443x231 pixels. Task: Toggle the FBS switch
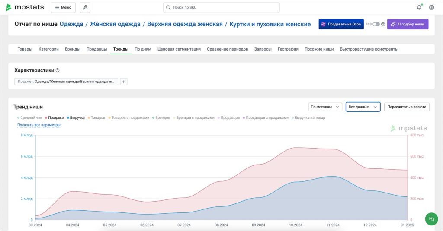pyautogui.click(x=376, y=24)
